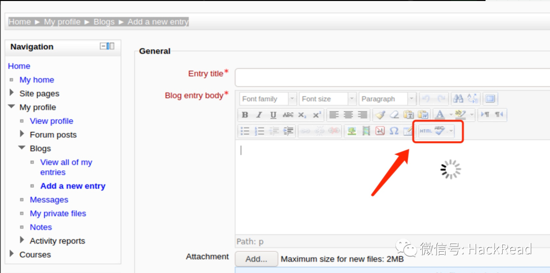Image resolution: width=550 pixels, height=273 pixels.
Task: Paste as plain text icon
Action: pos(408,115)
